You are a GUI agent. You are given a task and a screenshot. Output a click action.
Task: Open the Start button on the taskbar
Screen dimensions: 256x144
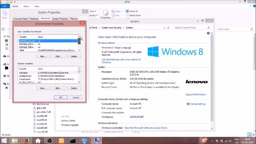click(x=4, y=140)
